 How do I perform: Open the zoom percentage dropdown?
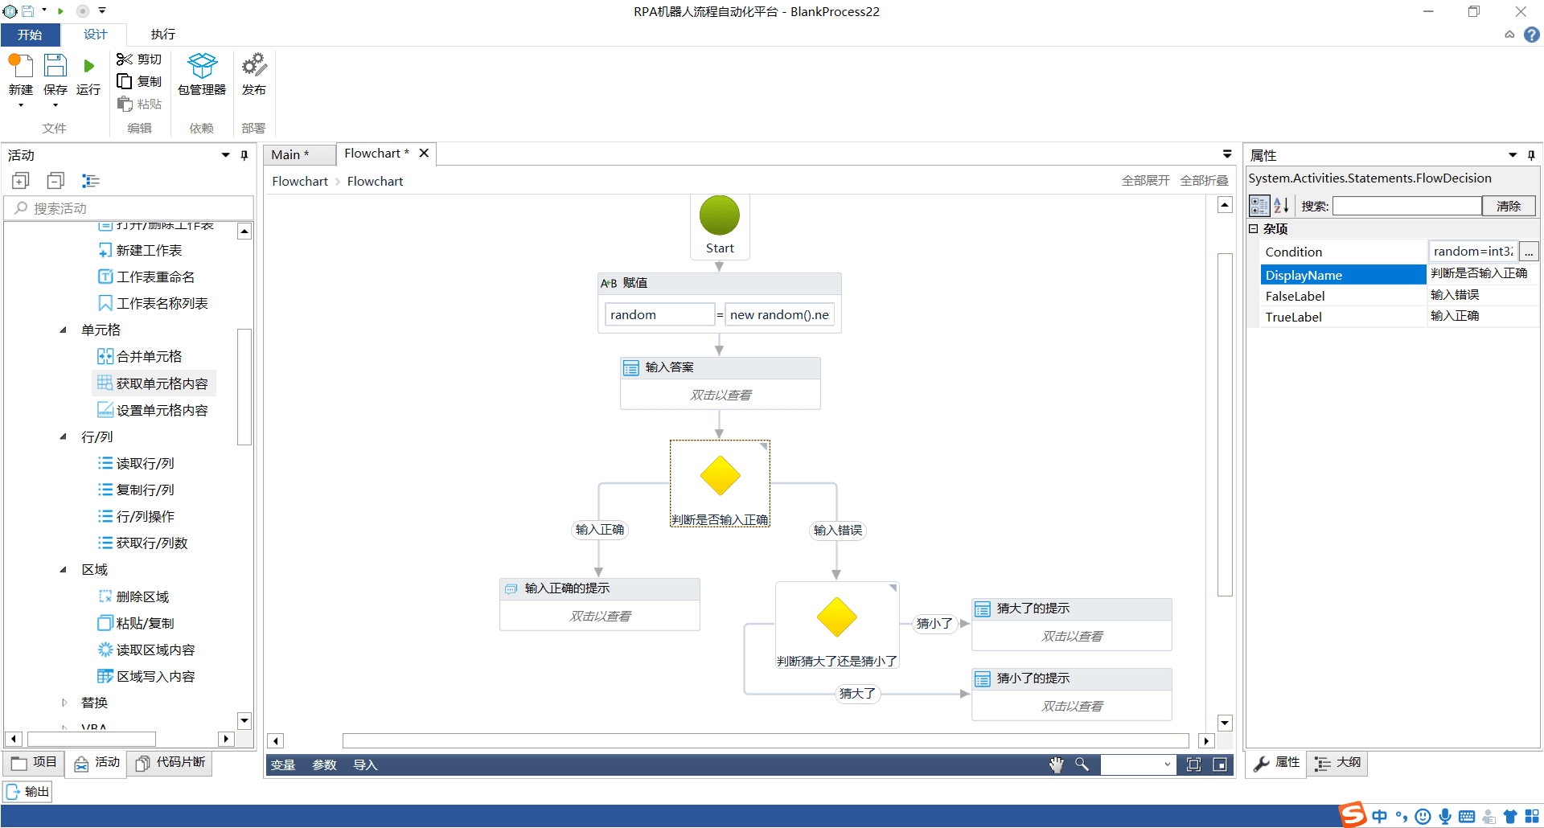click(x=1167, y=764)
